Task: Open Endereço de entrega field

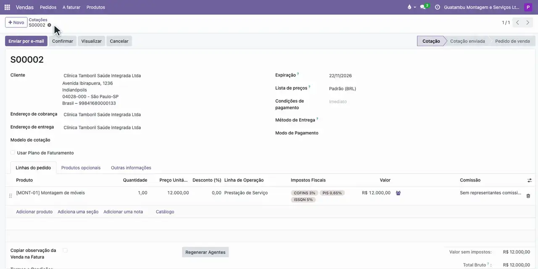Action: tap(164, 128)
